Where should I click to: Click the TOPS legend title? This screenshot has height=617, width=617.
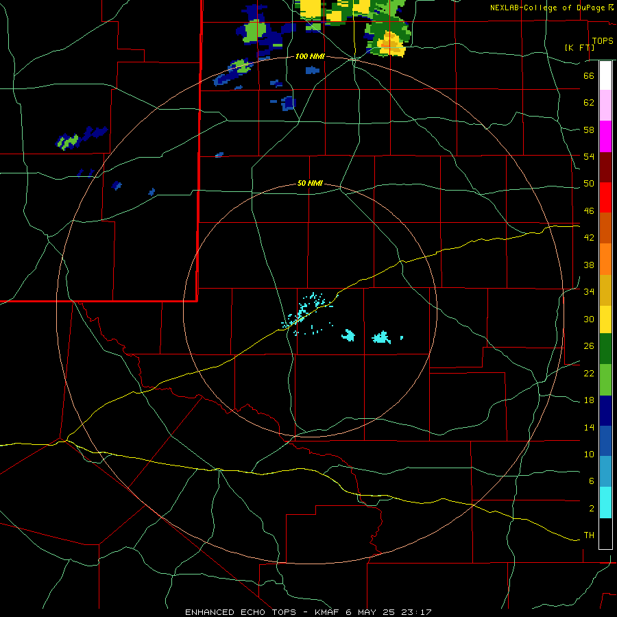click(603, 41)
